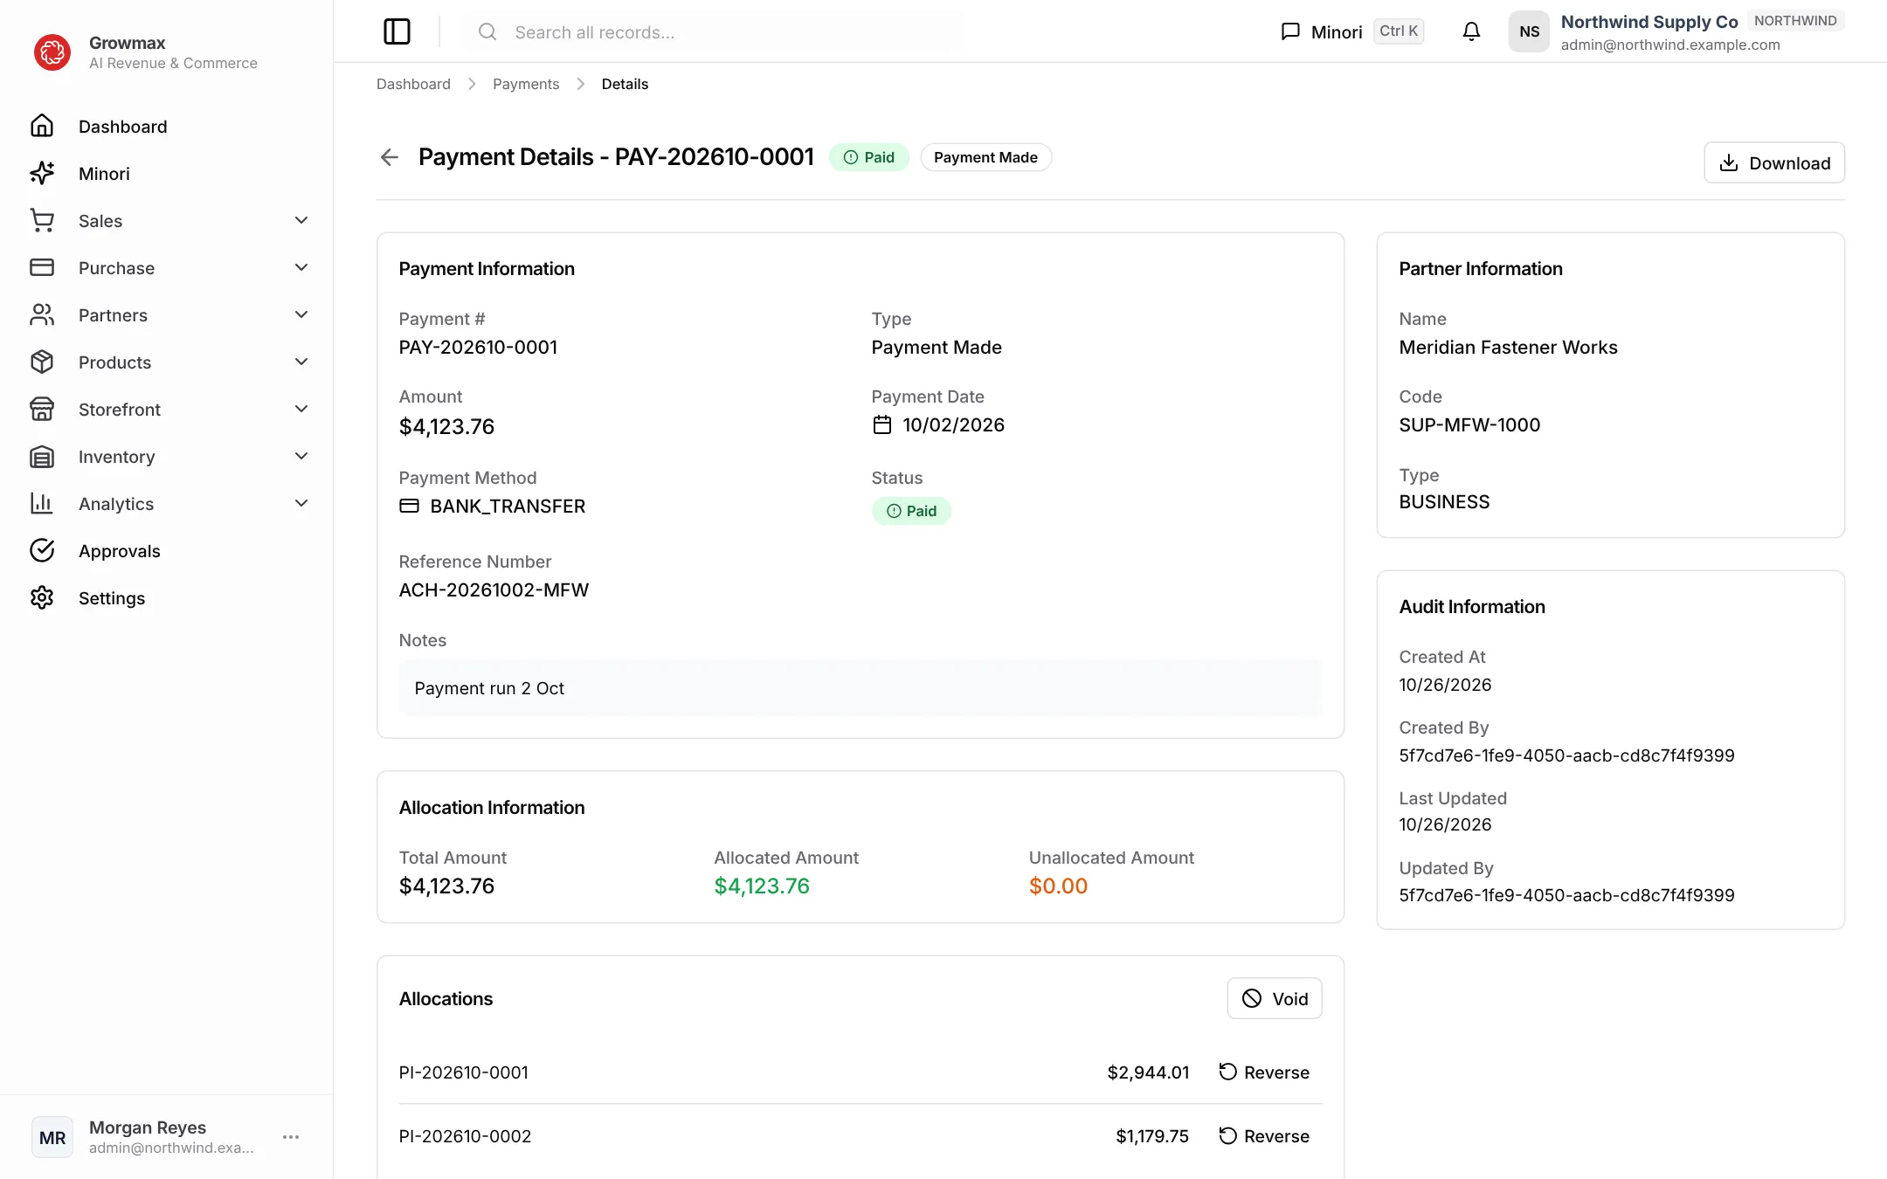Viewport: 1887px width, 1179px height.
Task: Expand the Products menu chevron
Action: tap(301, 362)
